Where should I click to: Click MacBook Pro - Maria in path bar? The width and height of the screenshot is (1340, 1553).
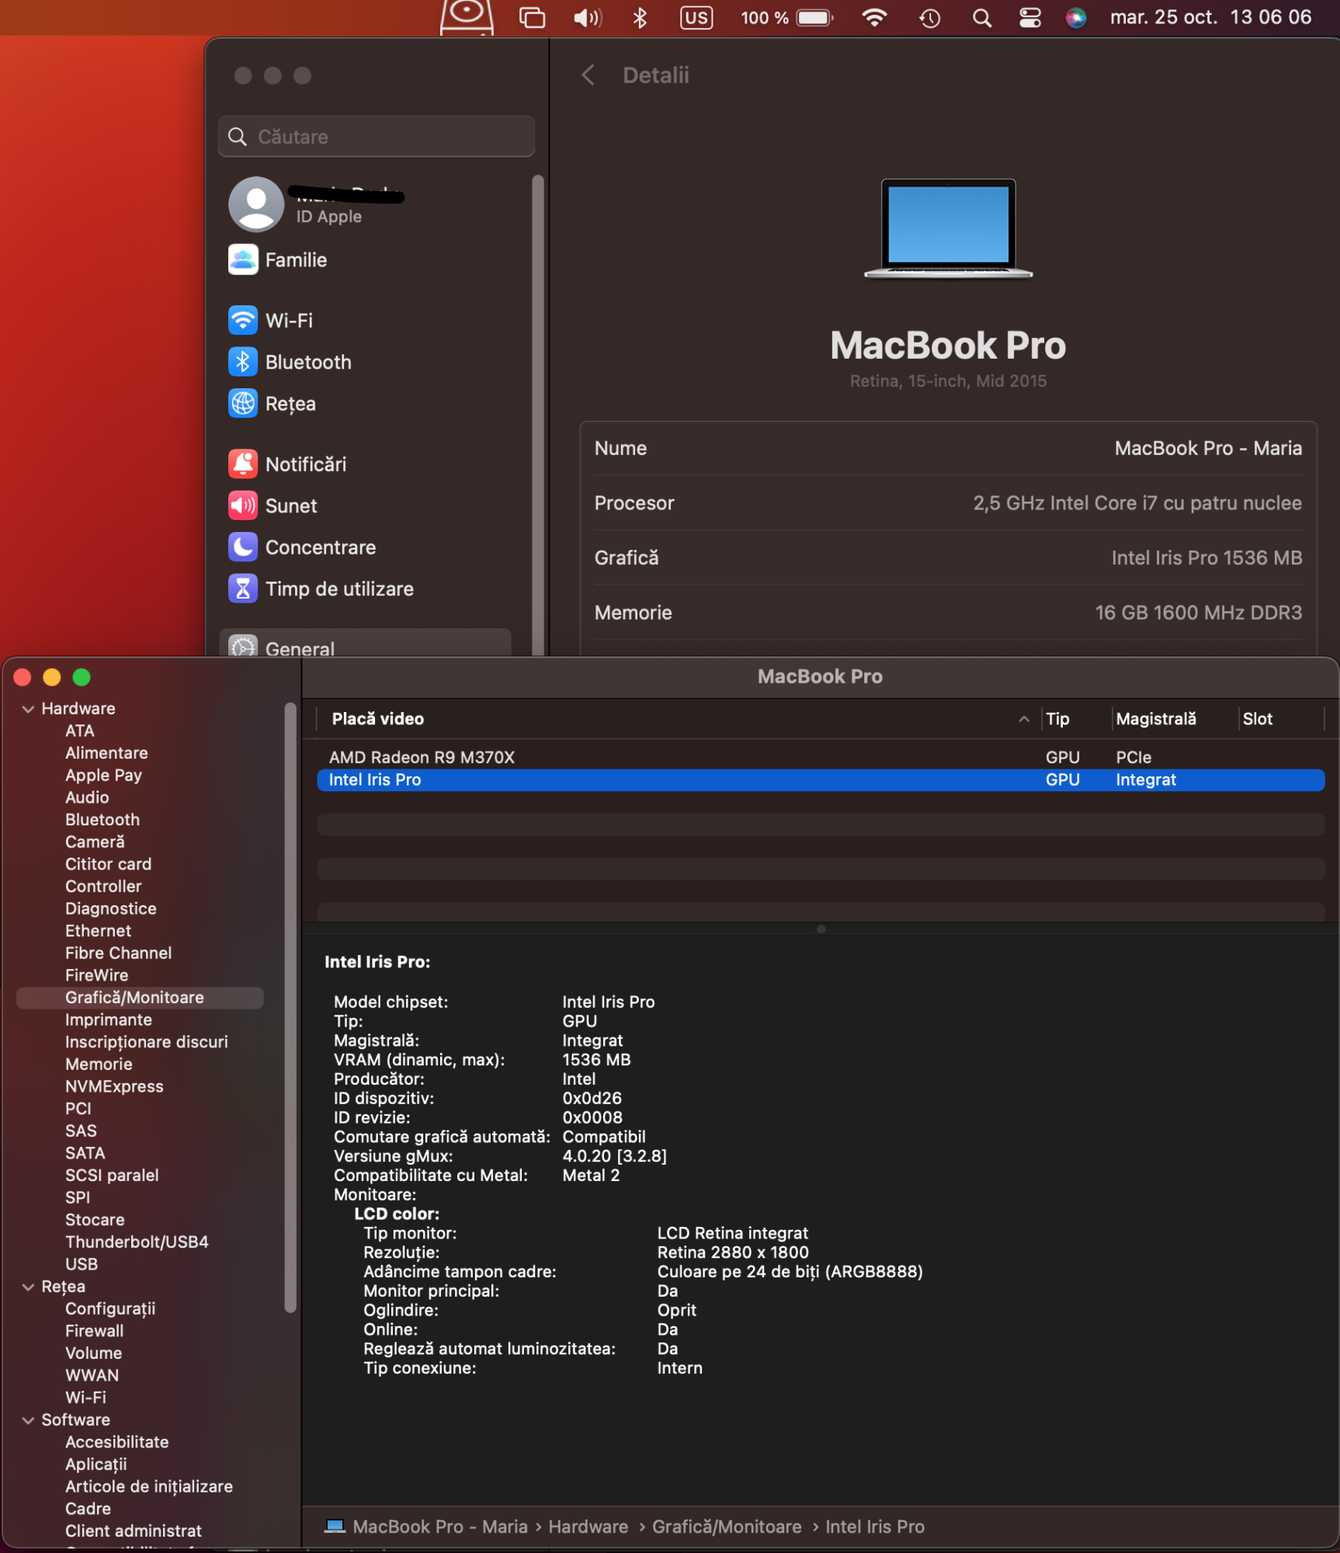(440, 1527)
